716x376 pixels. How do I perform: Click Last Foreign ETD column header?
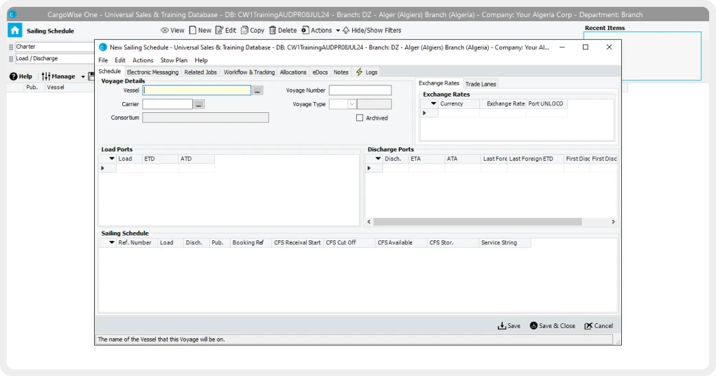(535, 159)
